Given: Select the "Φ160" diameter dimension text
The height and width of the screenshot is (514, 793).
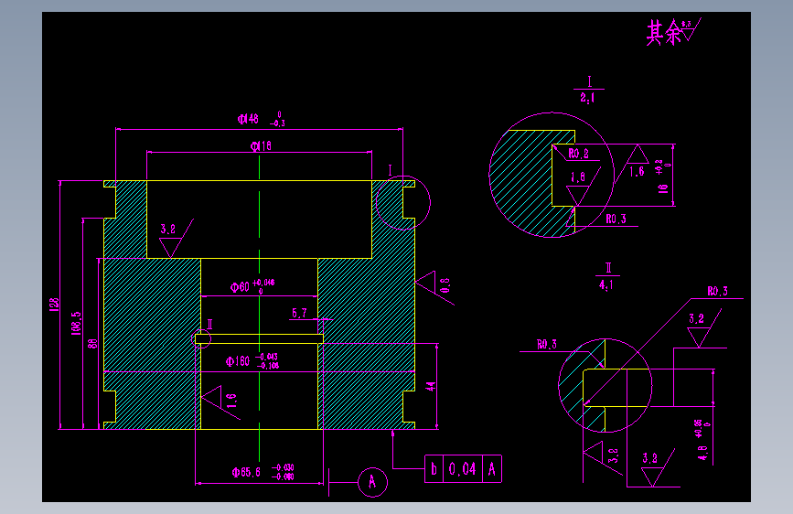Looking at the screenshot, I should pyautogui.click(x=237, y=361).
